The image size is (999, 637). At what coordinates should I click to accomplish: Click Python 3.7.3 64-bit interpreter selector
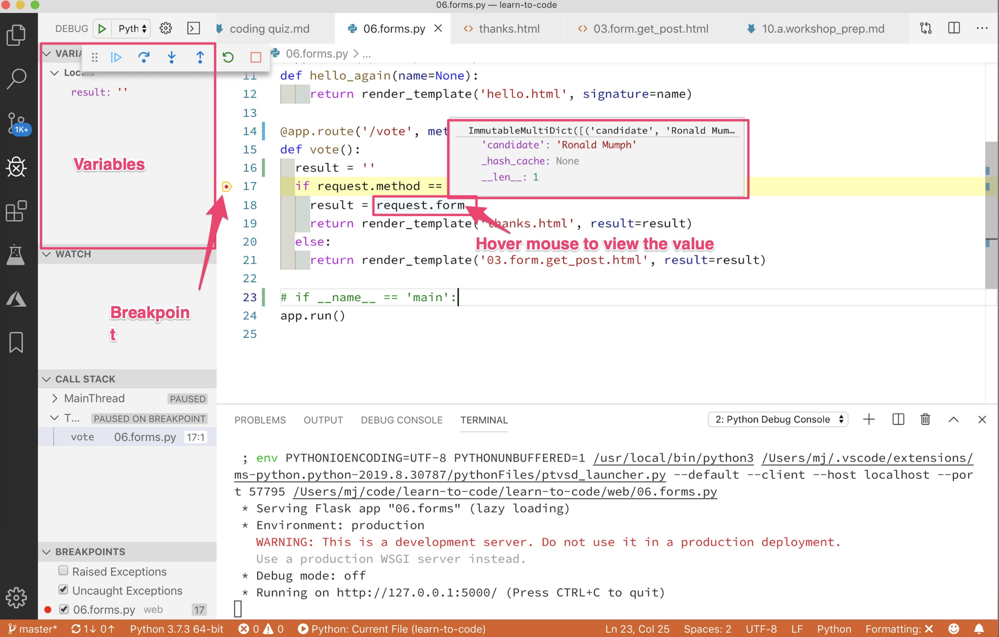tap(177, 629)
